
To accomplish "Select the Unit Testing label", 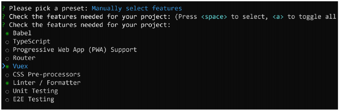I will pyautogui.click(x=35, y=91).
